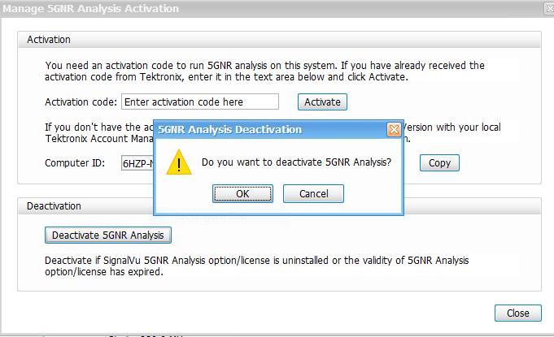
Task: Select the Activation section header
Action: (49, 40)
